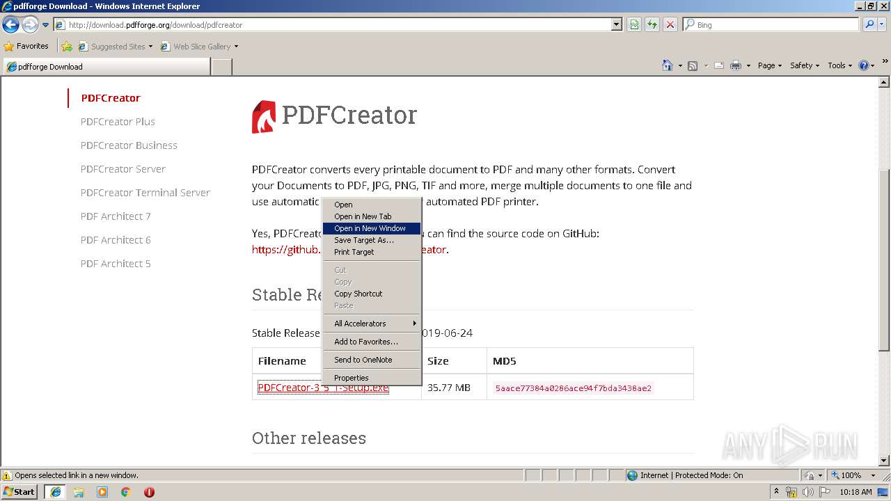Click the search magnifier button
The height and width of the screenshot is (501, 891).
pyautogui.click(x=869, y=25)
